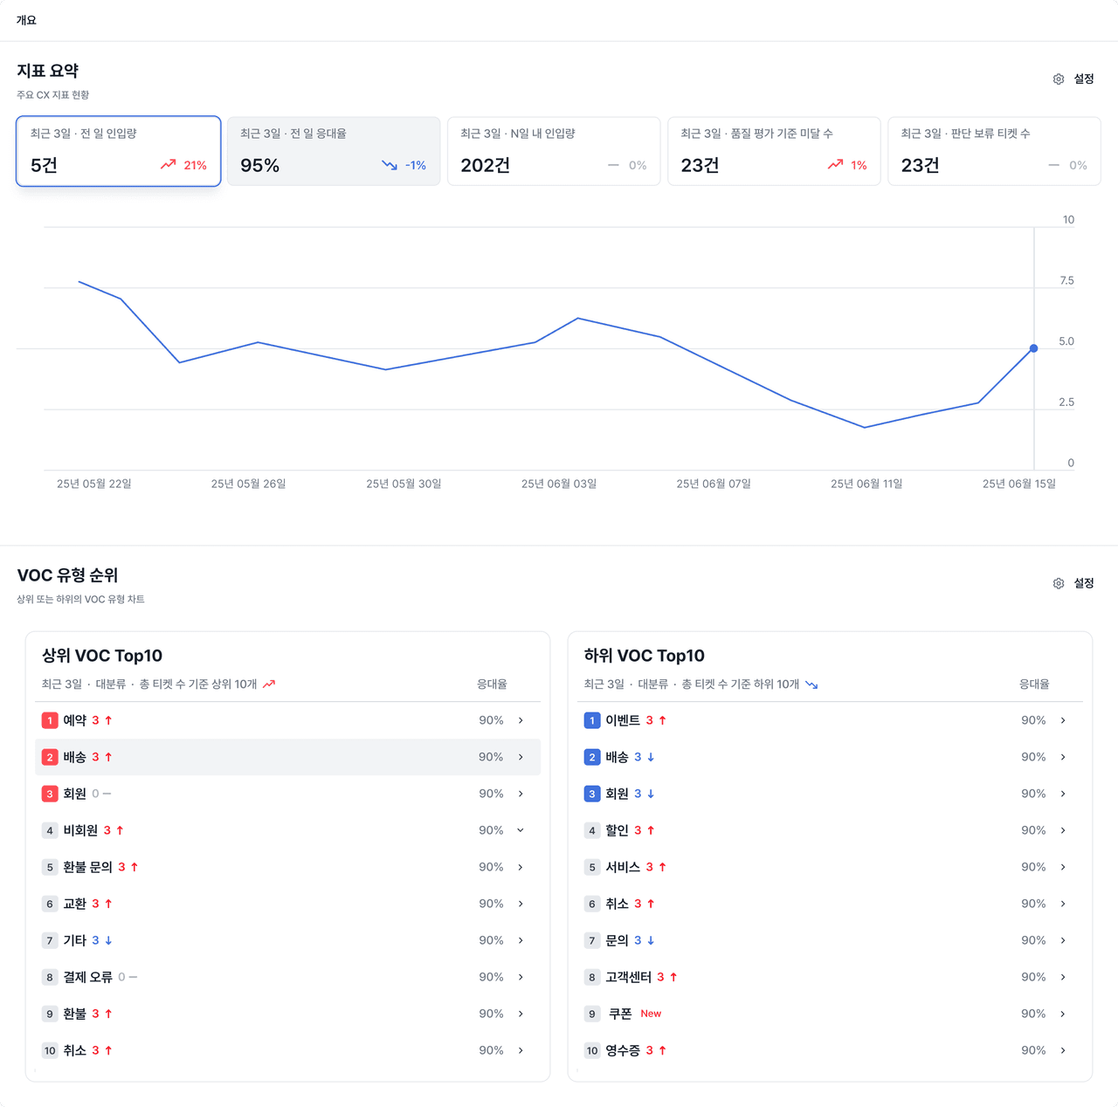
Task: Click the data point at 25년 06월 15일
Action: click(1034, 348)
